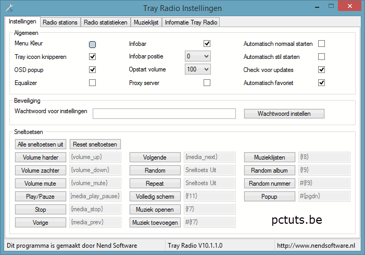The image size is (365, 255).
Task: Switch to the Radio stations tab
Action: click(60, 22)
